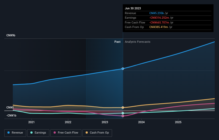This screenshot has width=219, height=140.
Task: Click the CN¥9b y-axis label
Action: [x=11, y=35]
